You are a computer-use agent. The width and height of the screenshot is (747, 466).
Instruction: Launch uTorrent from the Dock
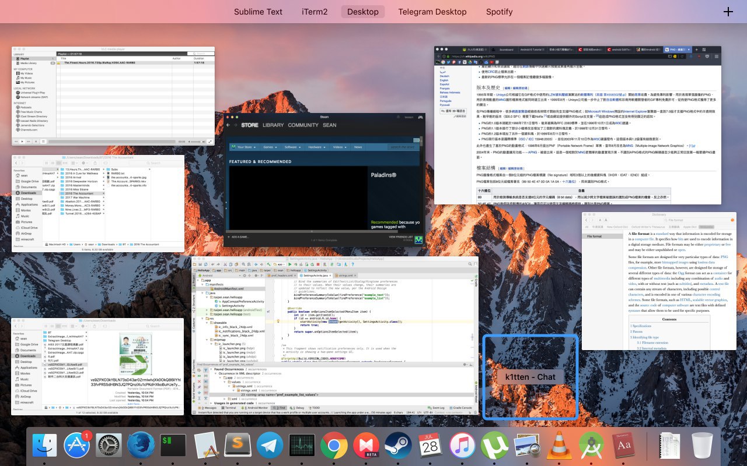[495, 446]
